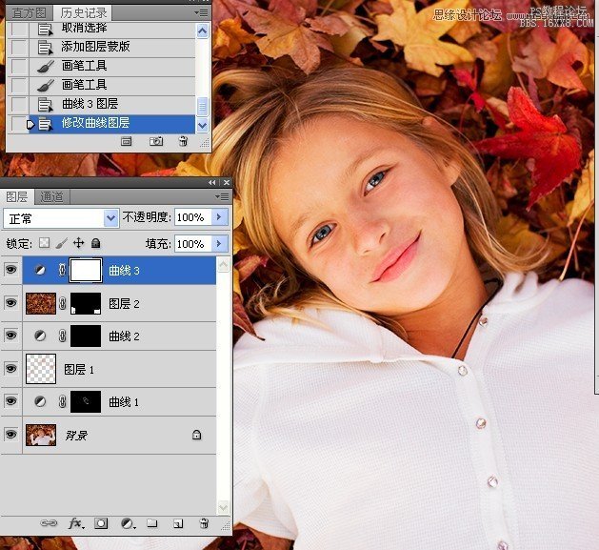599x550 pixels.
Task: Select black mask thumbnail of 曲线 2
Action: [x=86, y=336]
